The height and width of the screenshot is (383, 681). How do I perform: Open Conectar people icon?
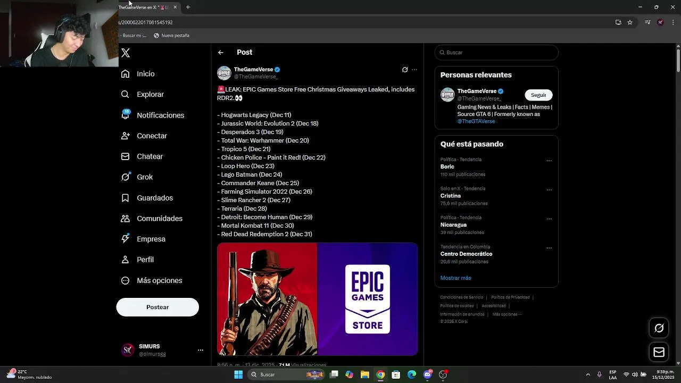coord(125,136)
